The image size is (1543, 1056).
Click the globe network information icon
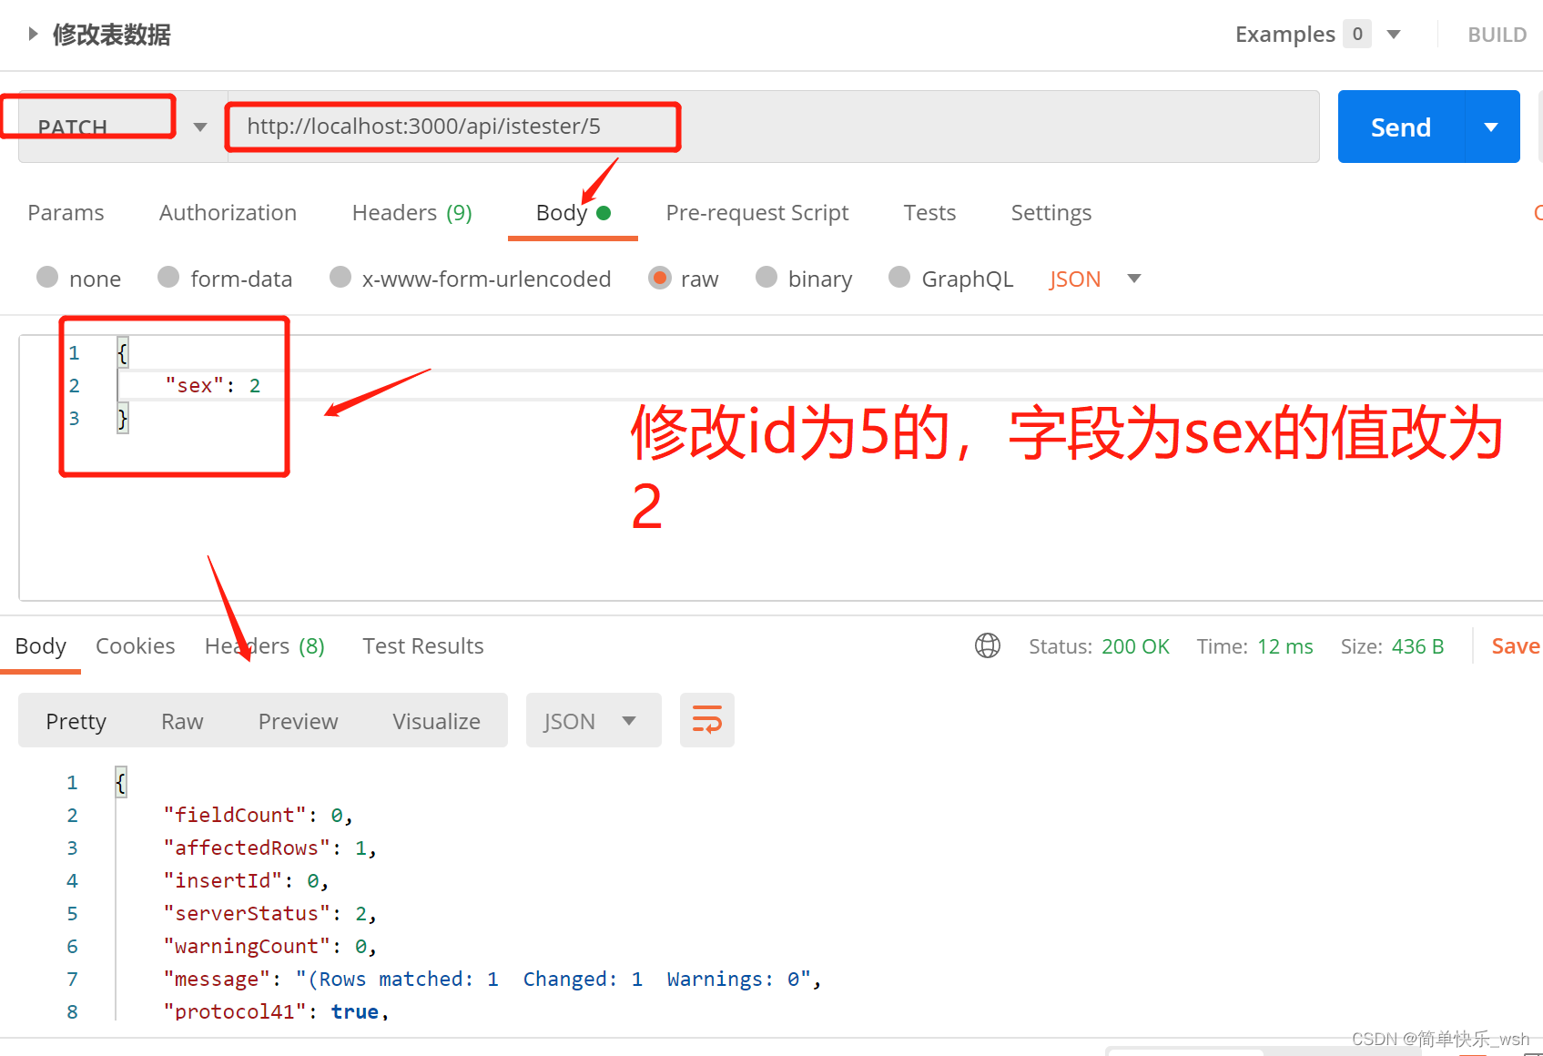click(x=988, y=645)
